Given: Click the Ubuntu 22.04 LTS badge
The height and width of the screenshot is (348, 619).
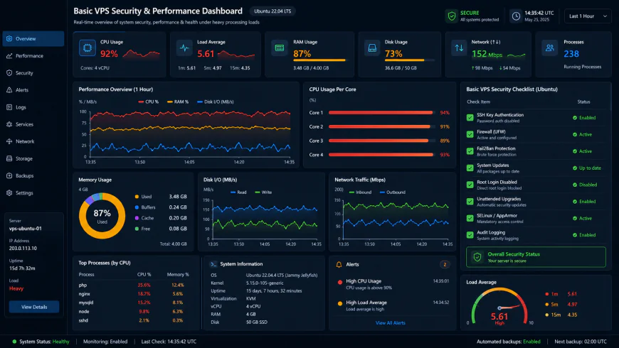Looking at the screenshot, I should pyautogui.click(x=273, y=11).
